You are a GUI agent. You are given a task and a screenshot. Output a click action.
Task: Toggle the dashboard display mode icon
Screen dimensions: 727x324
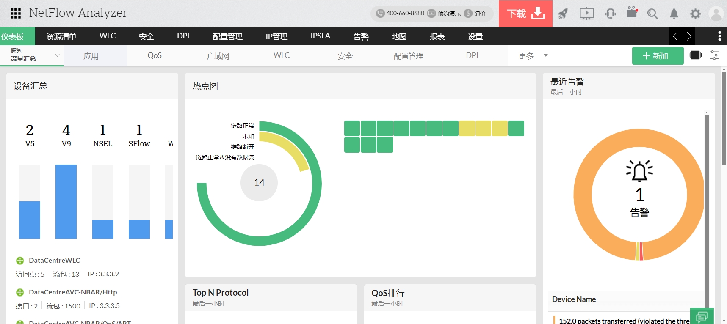tap(695, 55)
